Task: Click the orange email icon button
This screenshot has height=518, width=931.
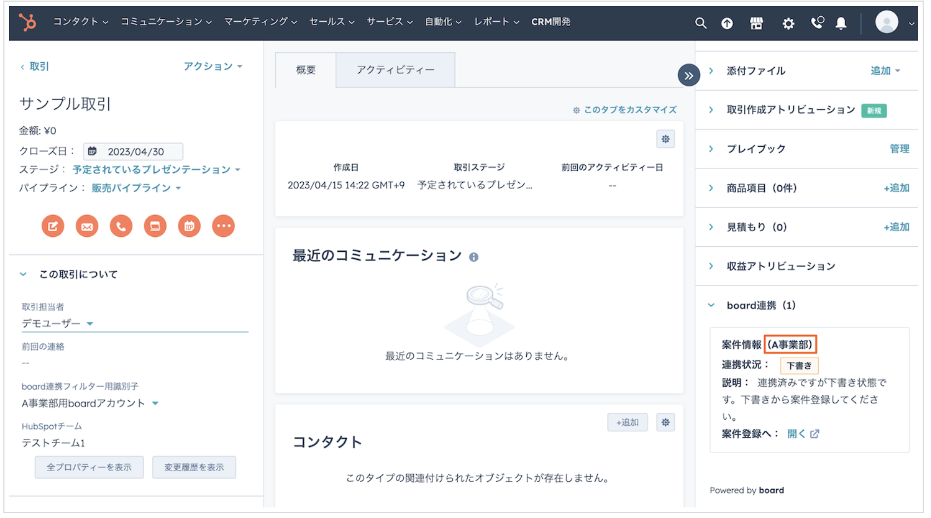Action: (x=87, y=226)
